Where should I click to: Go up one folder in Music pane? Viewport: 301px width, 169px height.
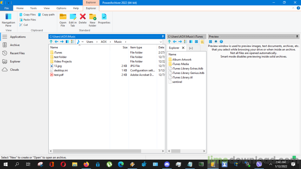point(51,42)
